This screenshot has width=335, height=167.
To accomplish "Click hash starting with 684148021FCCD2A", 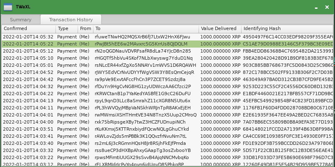I will 288,129.
